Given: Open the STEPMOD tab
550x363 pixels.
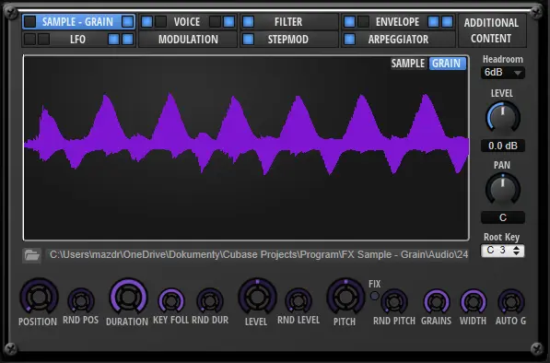Looking at the screenshot, I should tap(288, 40).
